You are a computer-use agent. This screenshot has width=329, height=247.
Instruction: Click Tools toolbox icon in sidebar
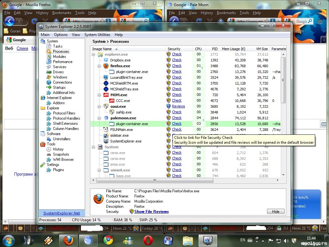43,144
